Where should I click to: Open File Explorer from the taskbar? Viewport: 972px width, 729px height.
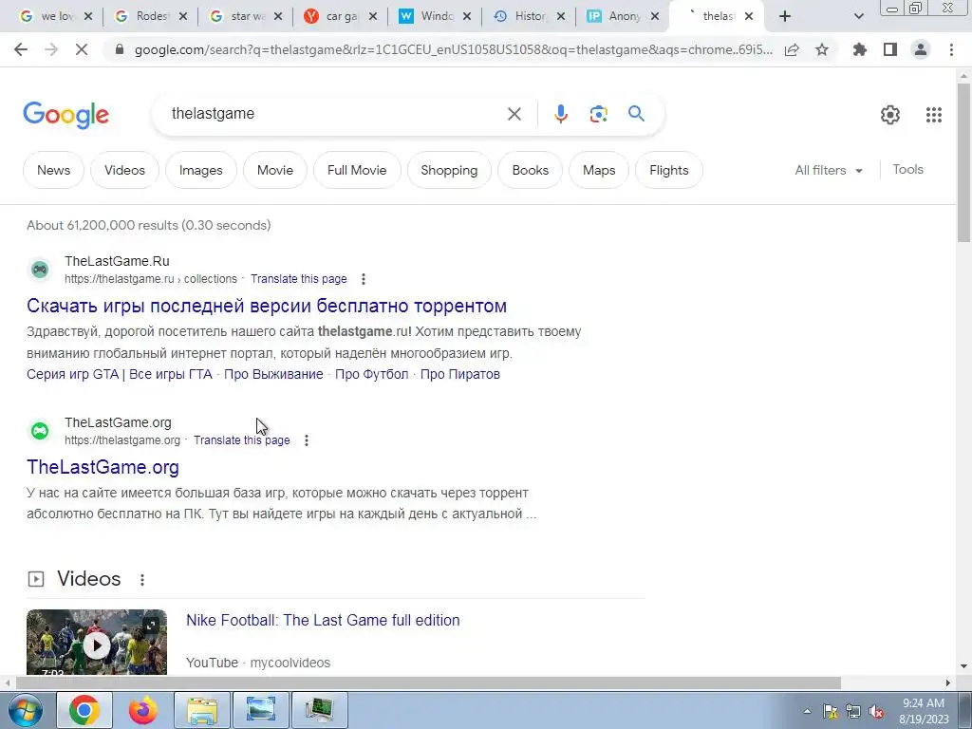[202, 710]
